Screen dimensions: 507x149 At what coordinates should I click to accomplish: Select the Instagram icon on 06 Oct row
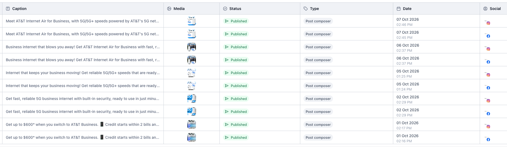tap(488, 49)
